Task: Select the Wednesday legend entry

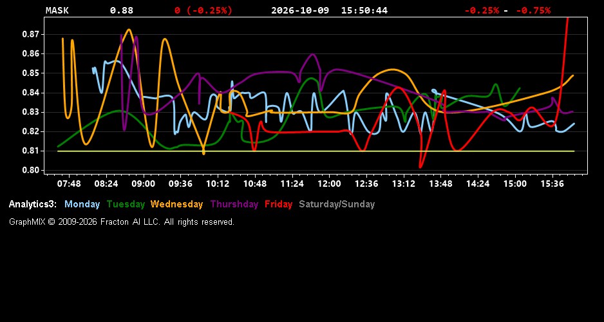Action: (x=177, y=205)
